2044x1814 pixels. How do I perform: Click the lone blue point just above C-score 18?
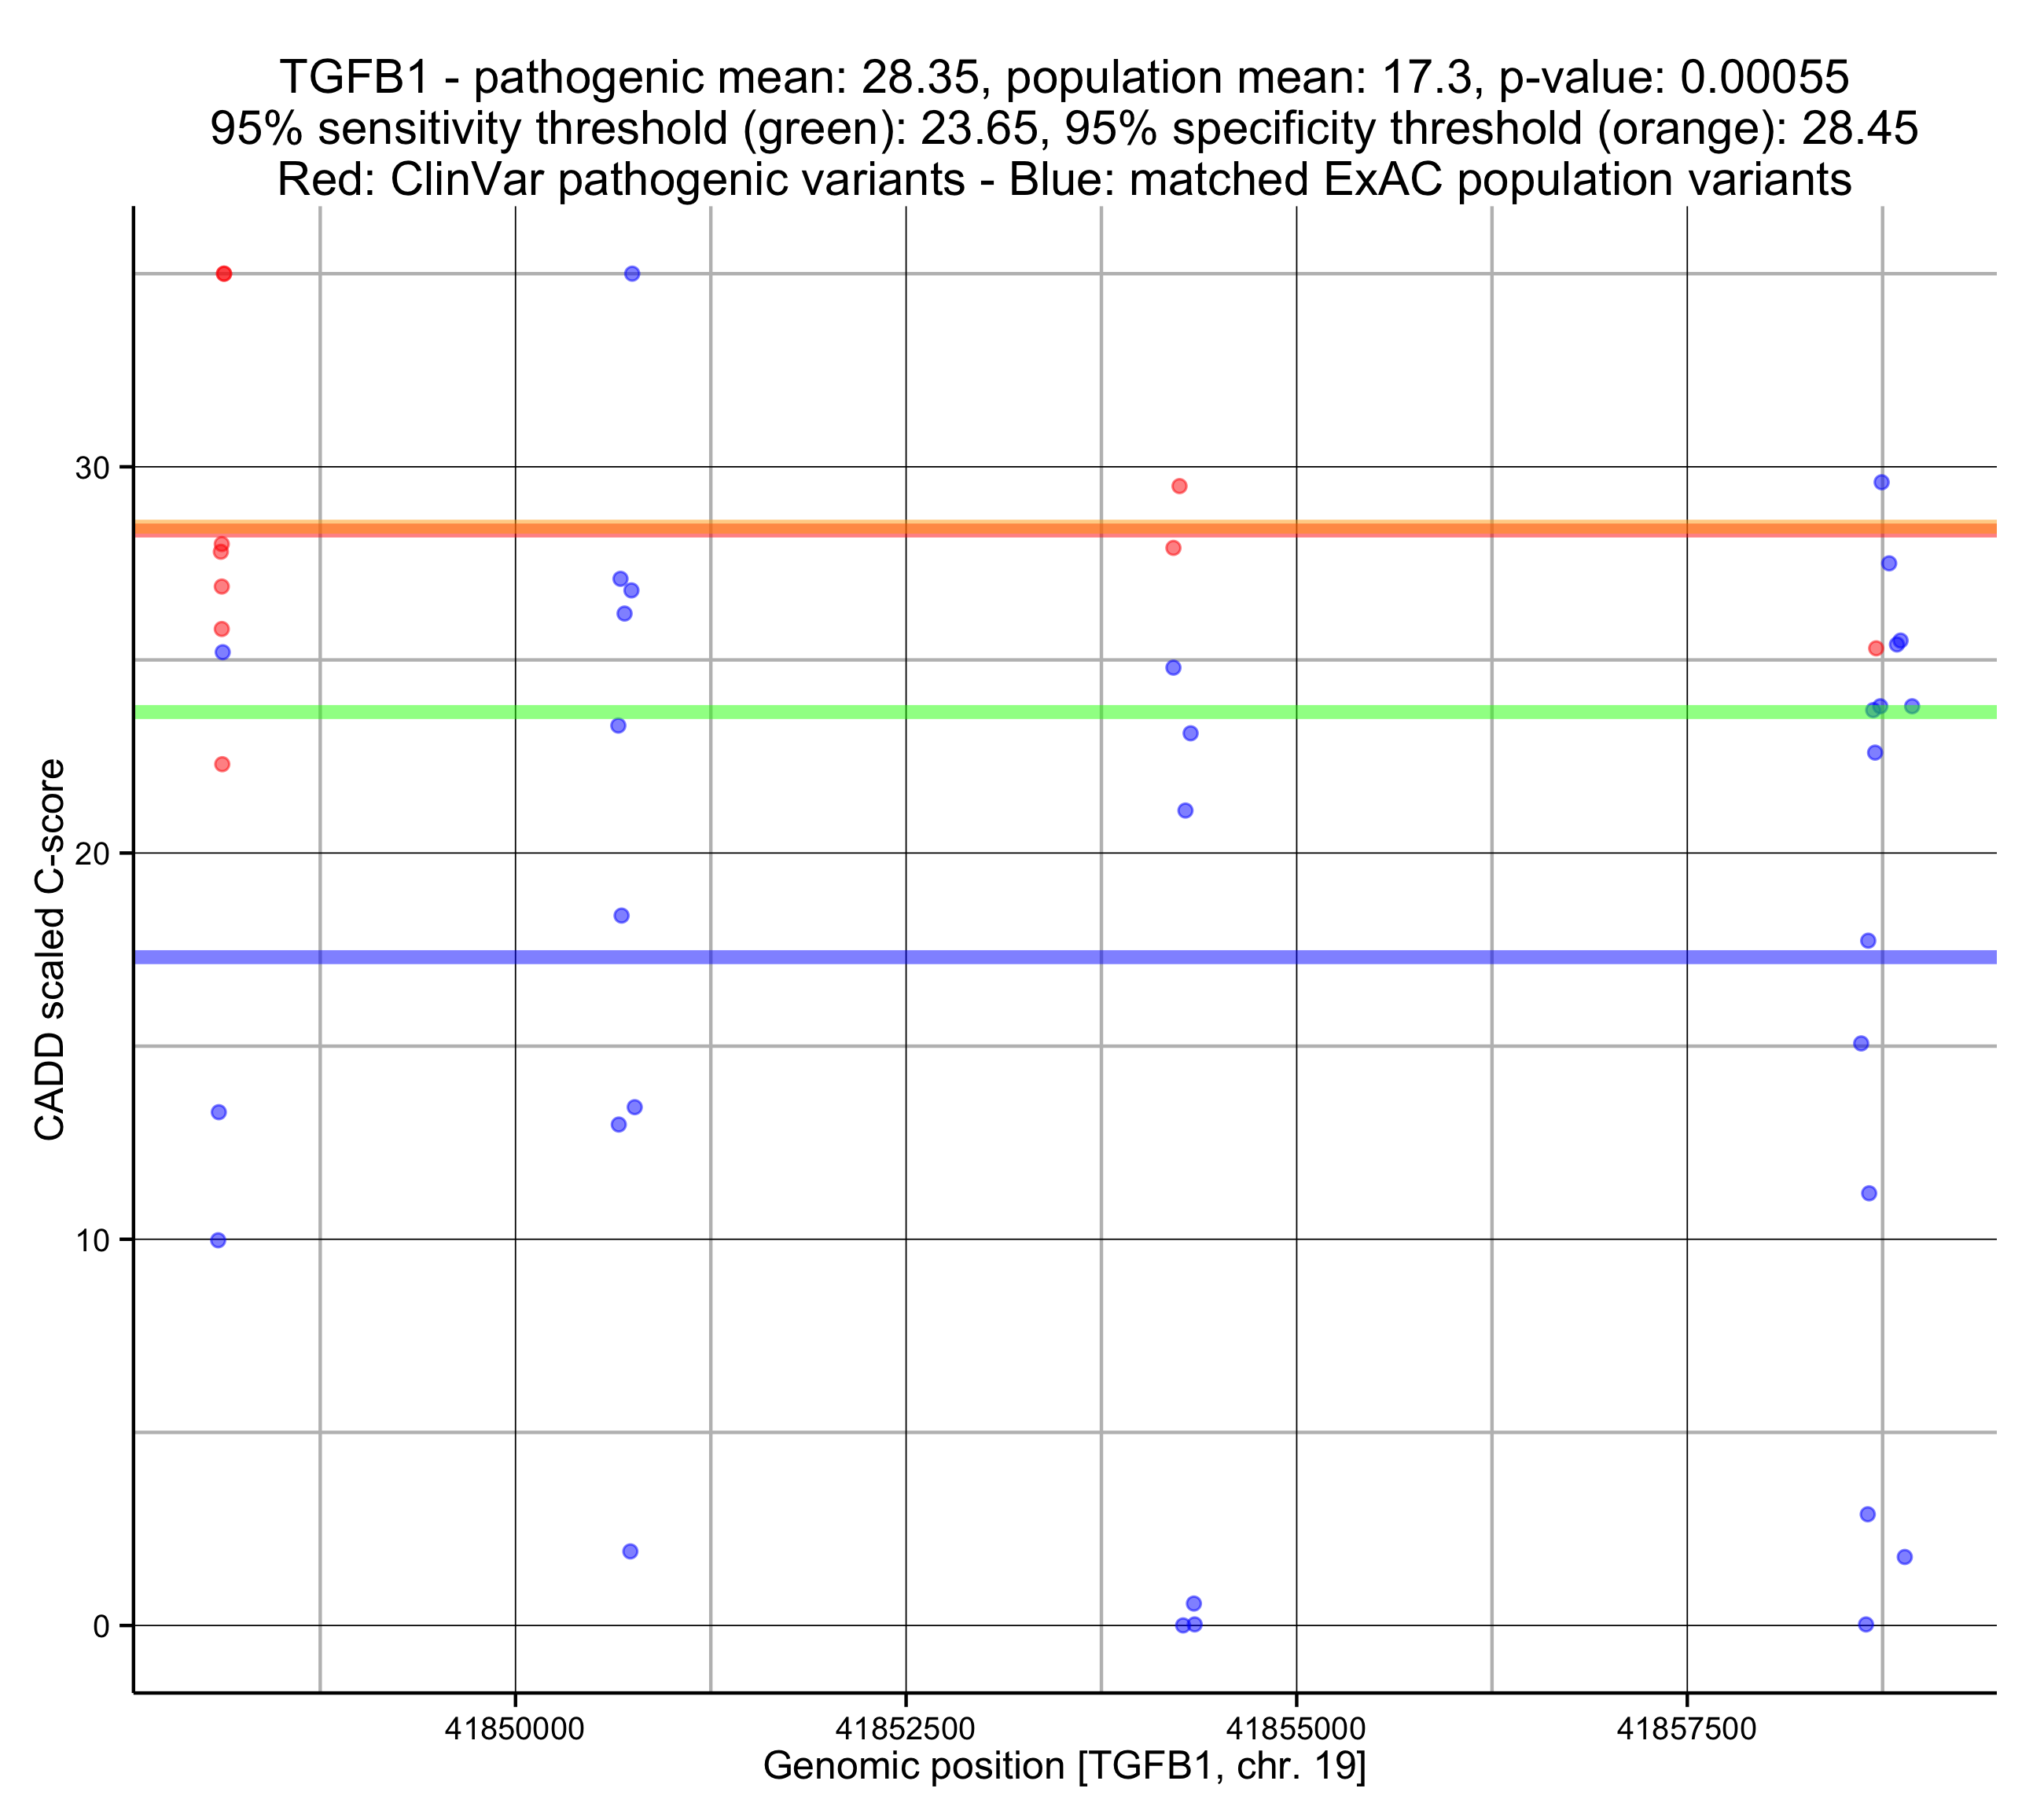tap(621, 916)
